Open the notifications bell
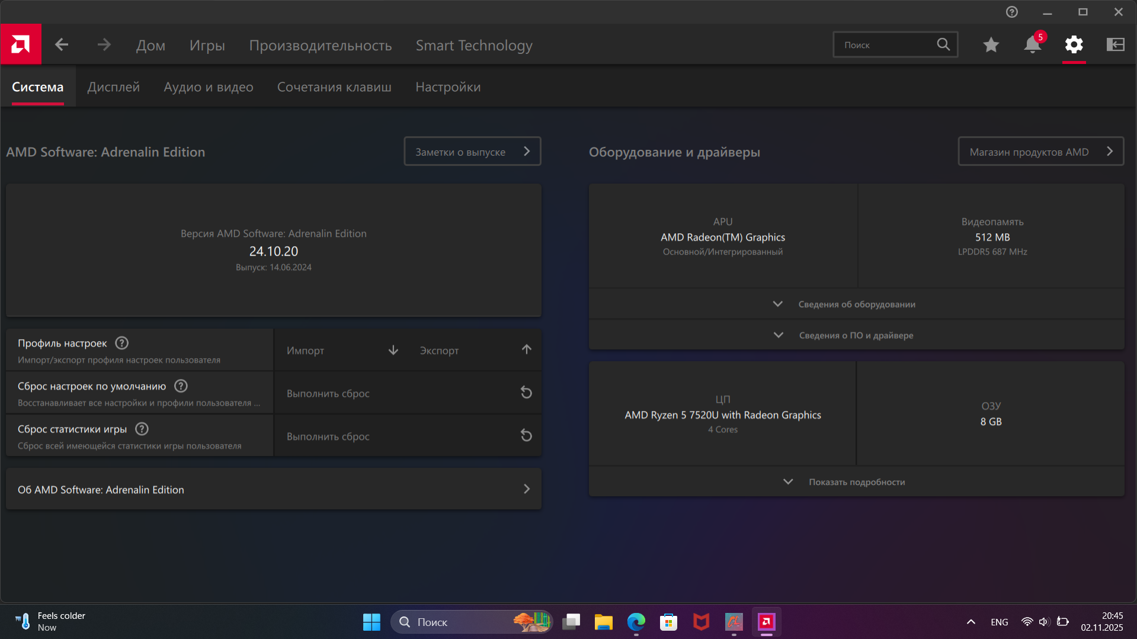The image size is (1137, 639). [1032, 45]
